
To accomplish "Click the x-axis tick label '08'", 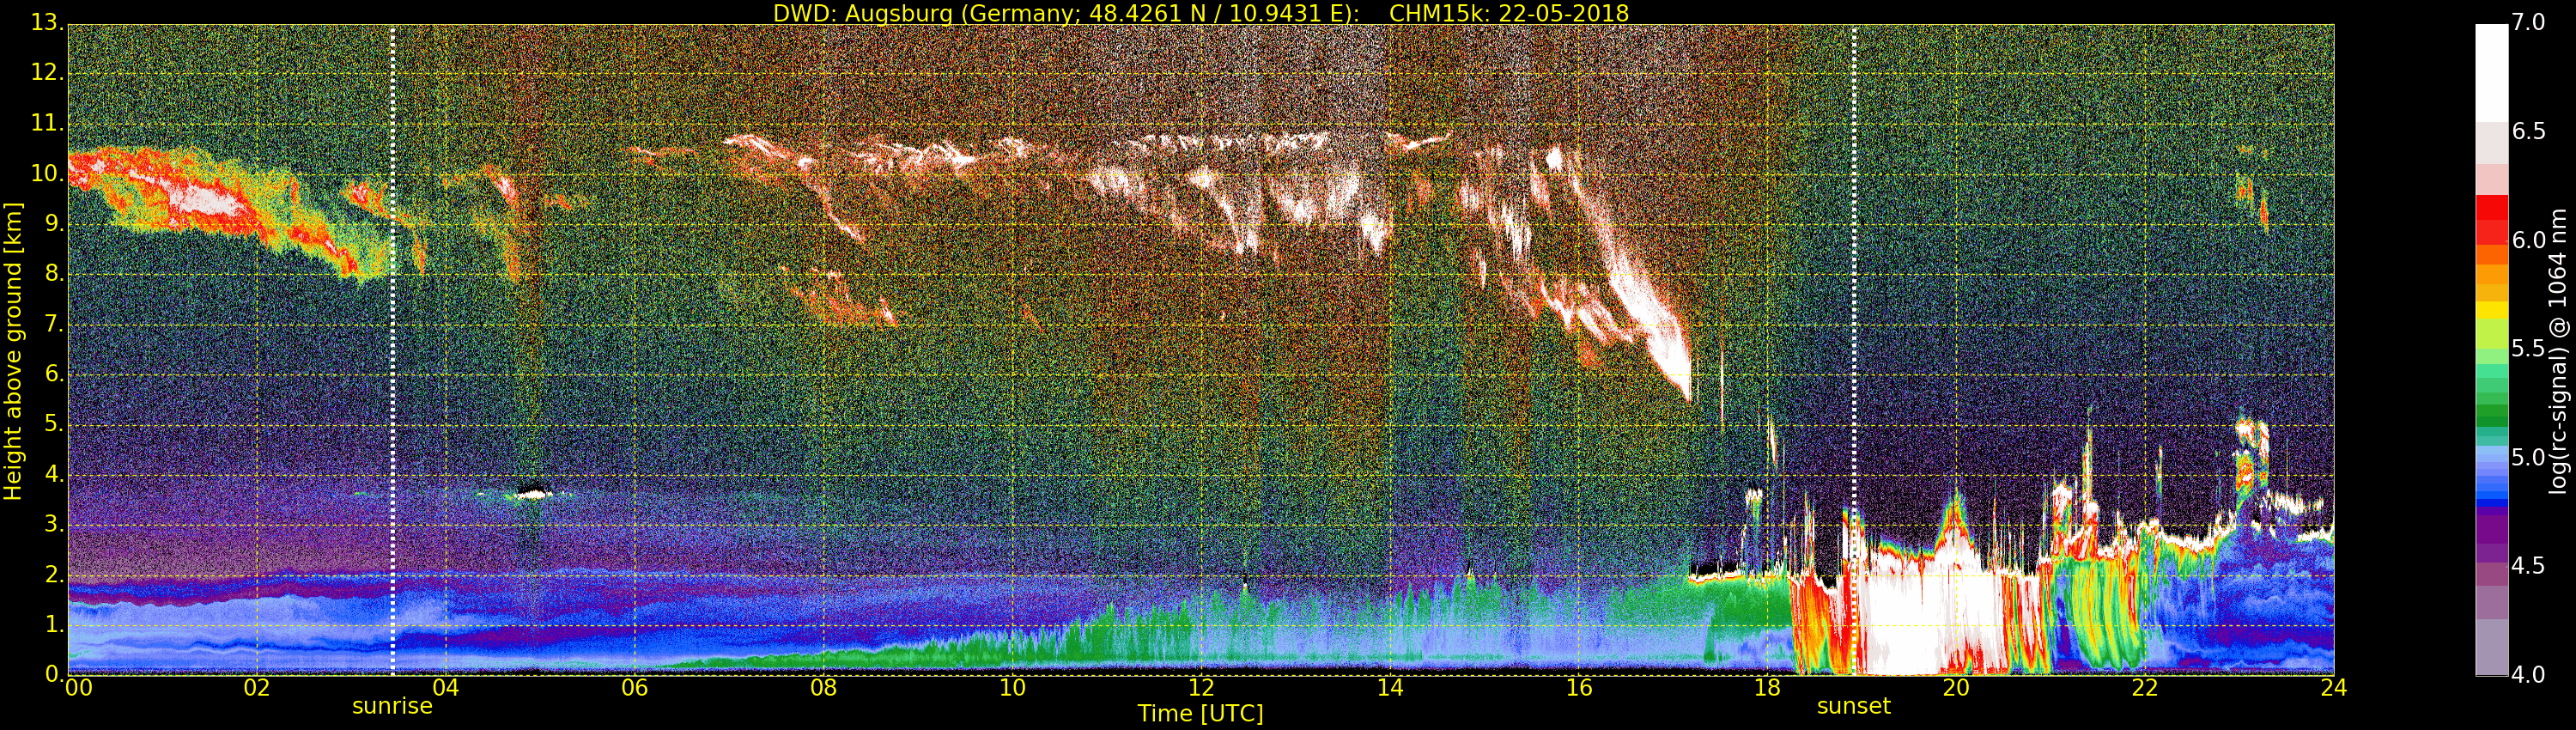I will [x=823, y=688].
